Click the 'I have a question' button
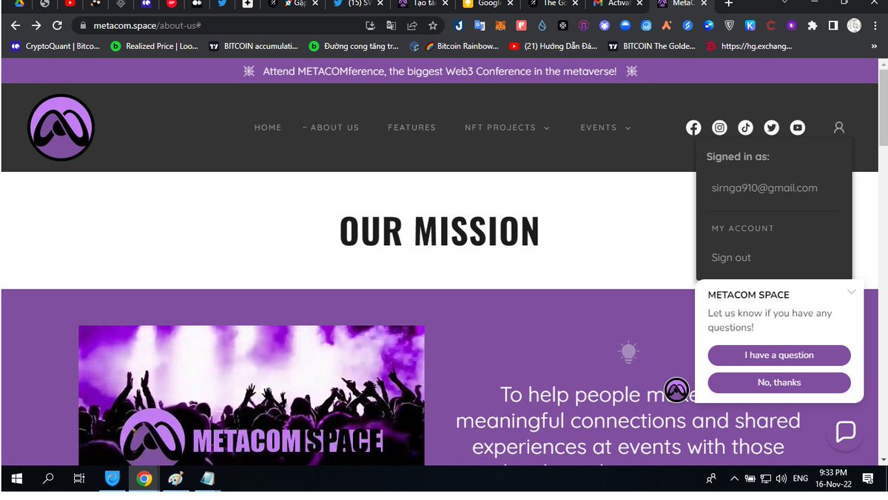This screenshot has width=888, height=500. 779,356
